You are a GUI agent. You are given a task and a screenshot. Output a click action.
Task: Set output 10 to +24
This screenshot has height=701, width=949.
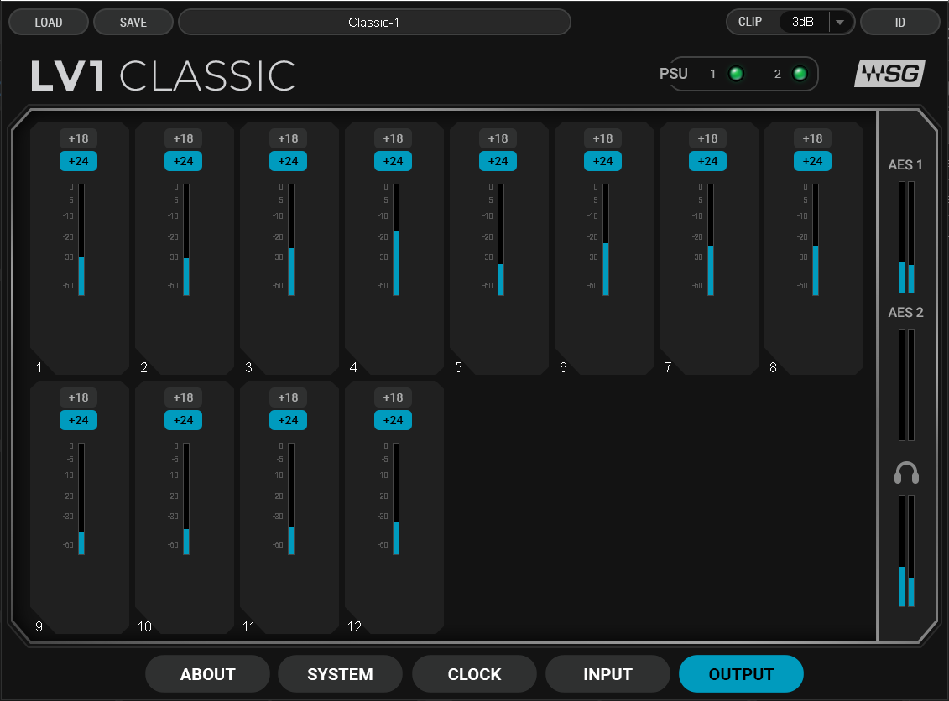[184, 420]
